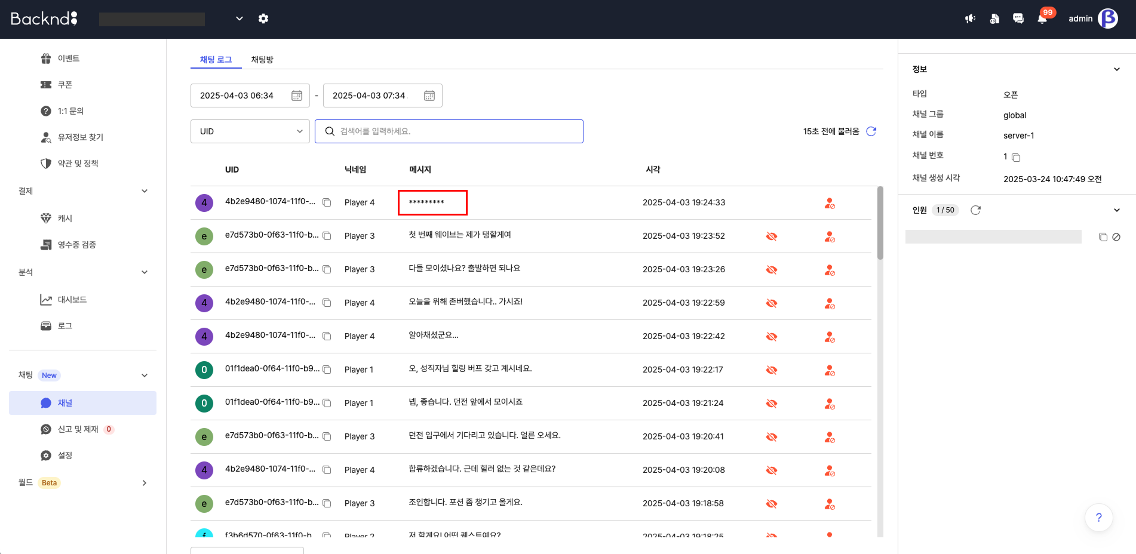Open the announcements megaphone icon

pos(971,19)
